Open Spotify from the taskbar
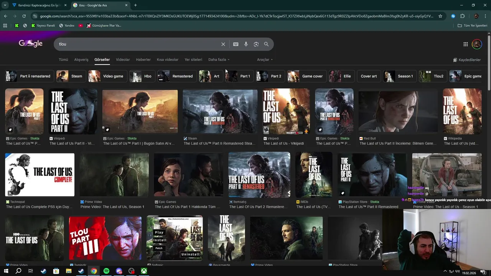Viewport: 491px width, 276px height. 106,271
